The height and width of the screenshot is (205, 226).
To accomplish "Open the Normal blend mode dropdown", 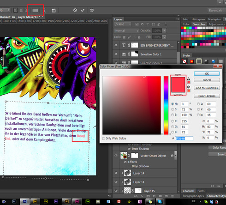I will click(x=126, y=30).
